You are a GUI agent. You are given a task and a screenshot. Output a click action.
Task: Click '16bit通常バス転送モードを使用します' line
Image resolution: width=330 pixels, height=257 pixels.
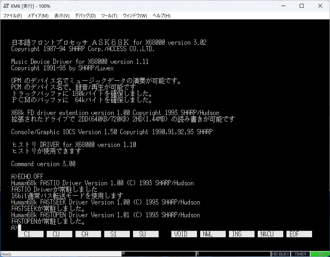[x=67, y=196]
